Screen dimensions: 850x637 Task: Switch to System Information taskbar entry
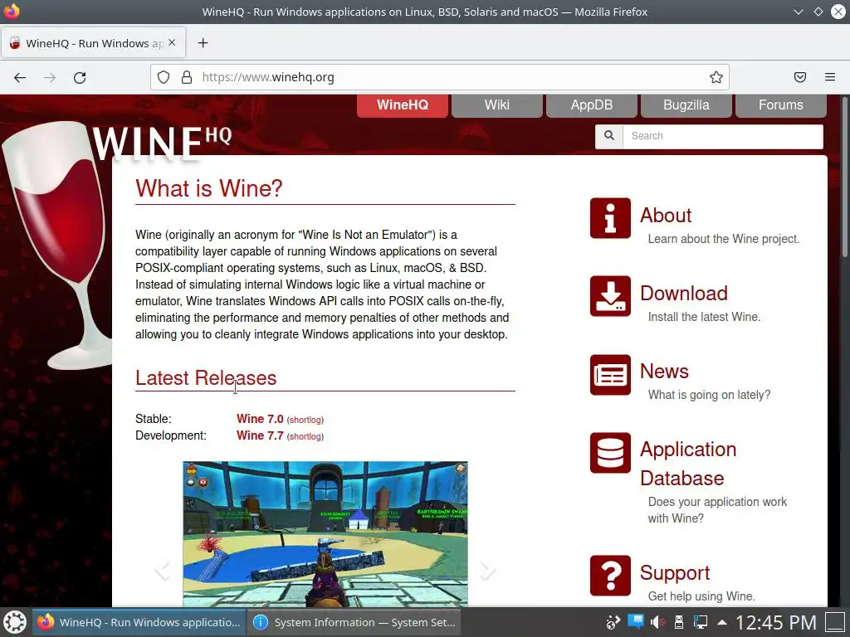[x=354, y=622]
